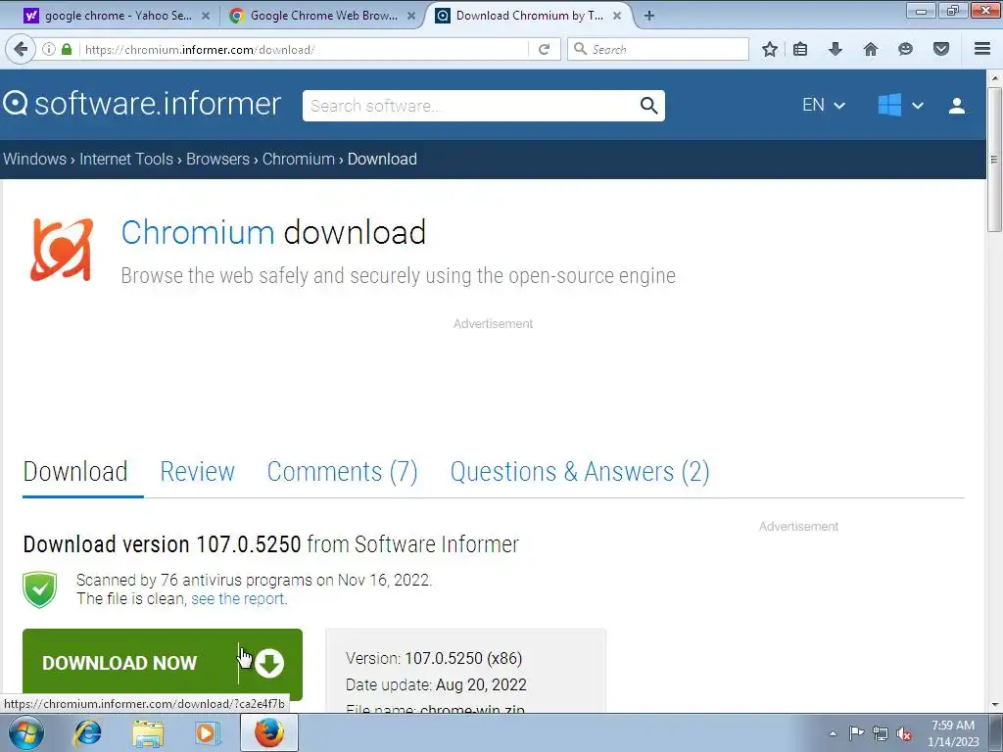The height and width of the screenshot is (752, 1003).
Task: Click the taskbar clock showing 7:59 AM
Action: tap(953, 732)
